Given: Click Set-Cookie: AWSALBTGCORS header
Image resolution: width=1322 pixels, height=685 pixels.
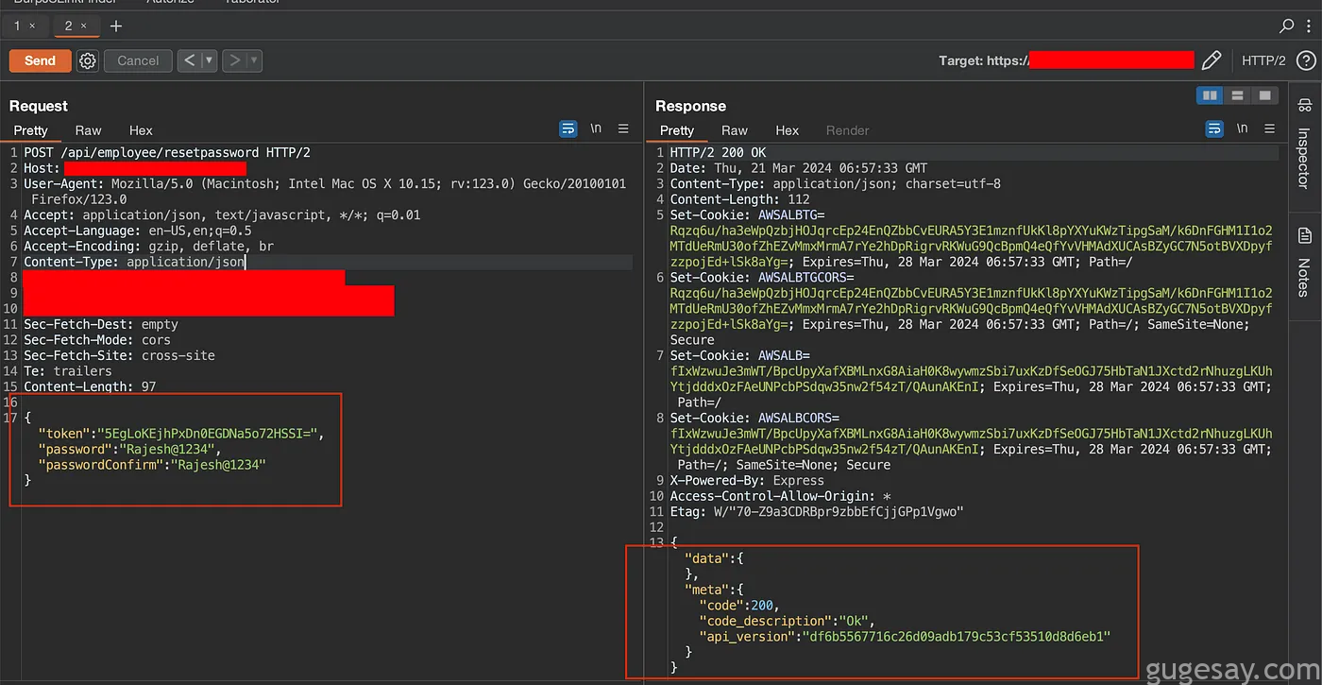Looking at the screenshot, I should (x=971, y=309).
